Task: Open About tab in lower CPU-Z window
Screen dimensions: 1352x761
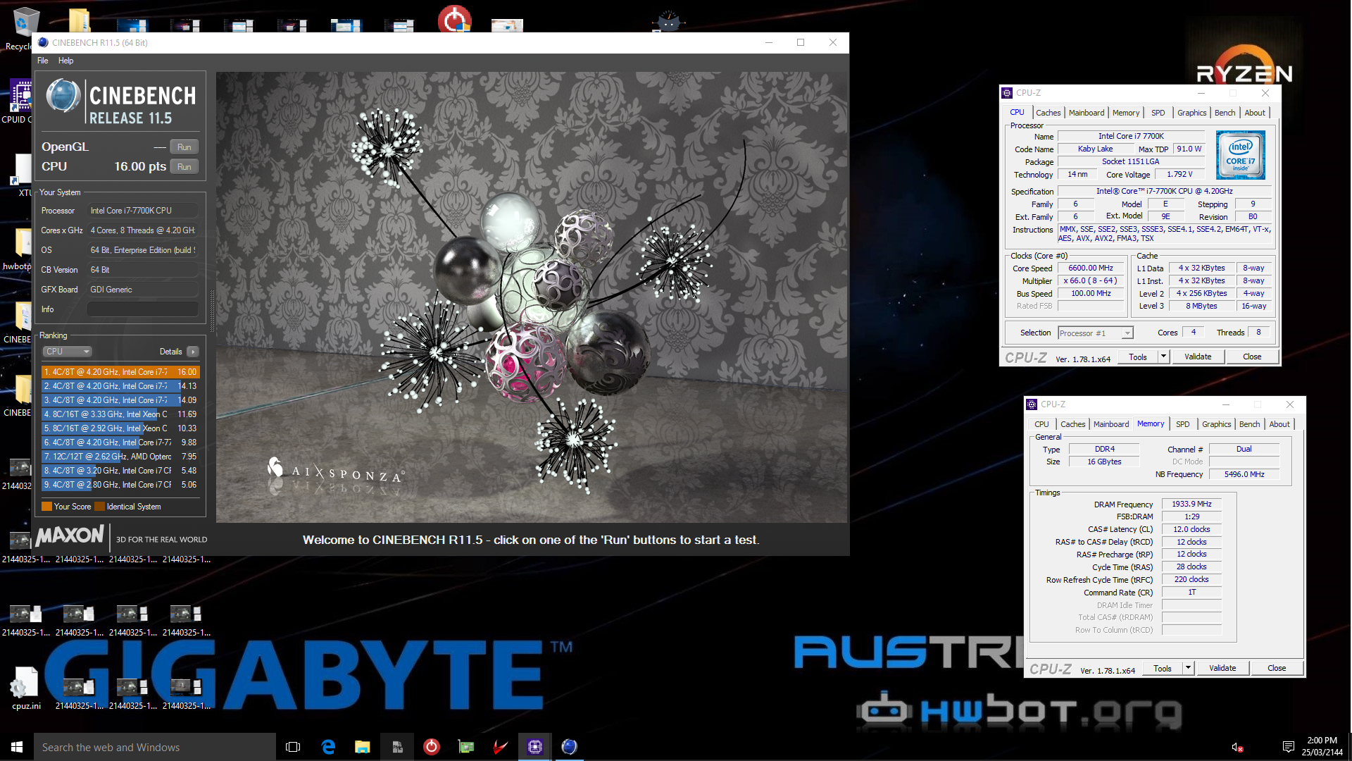Action: 1279,424
